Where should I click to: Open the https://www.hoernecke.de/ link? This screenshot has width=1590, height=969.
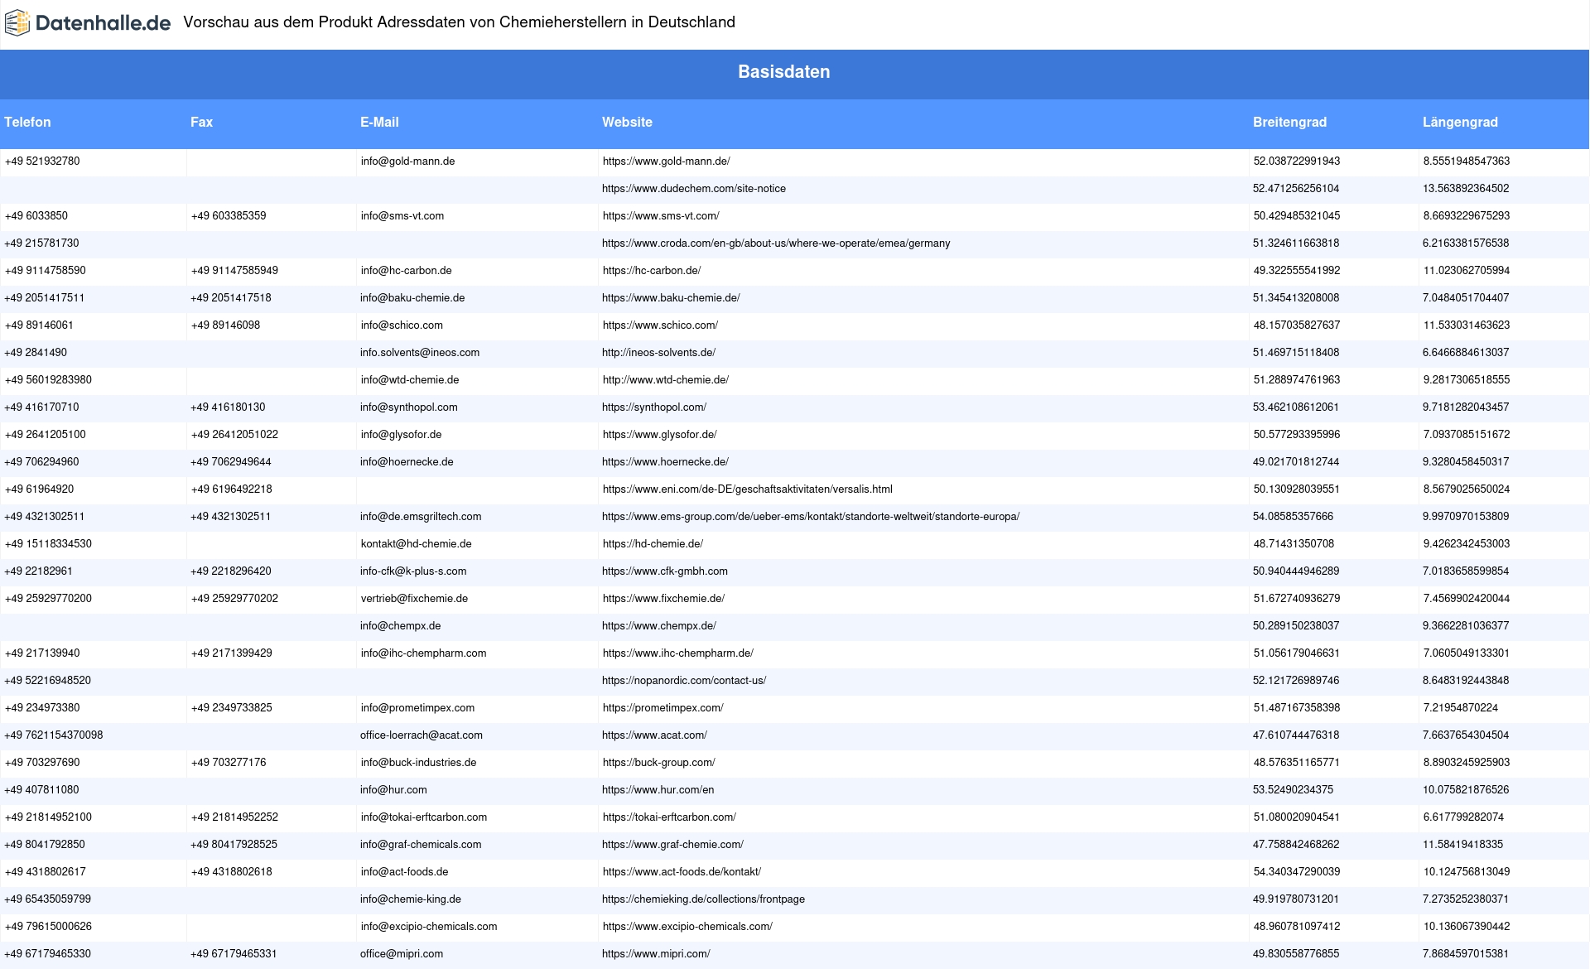click(665, 462)
